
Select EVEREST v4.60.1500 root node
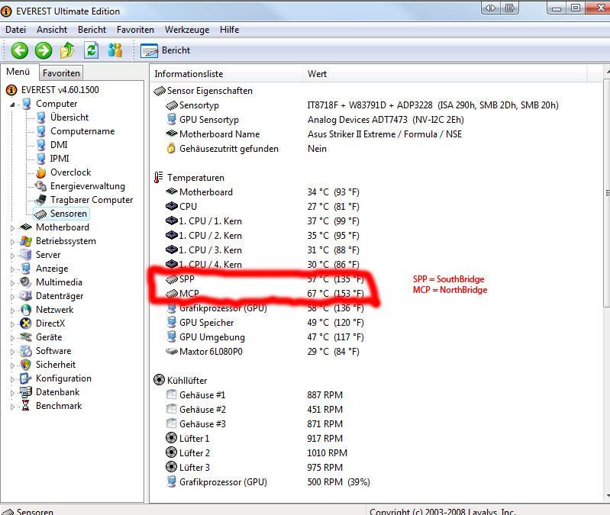[x=60, y=90]
